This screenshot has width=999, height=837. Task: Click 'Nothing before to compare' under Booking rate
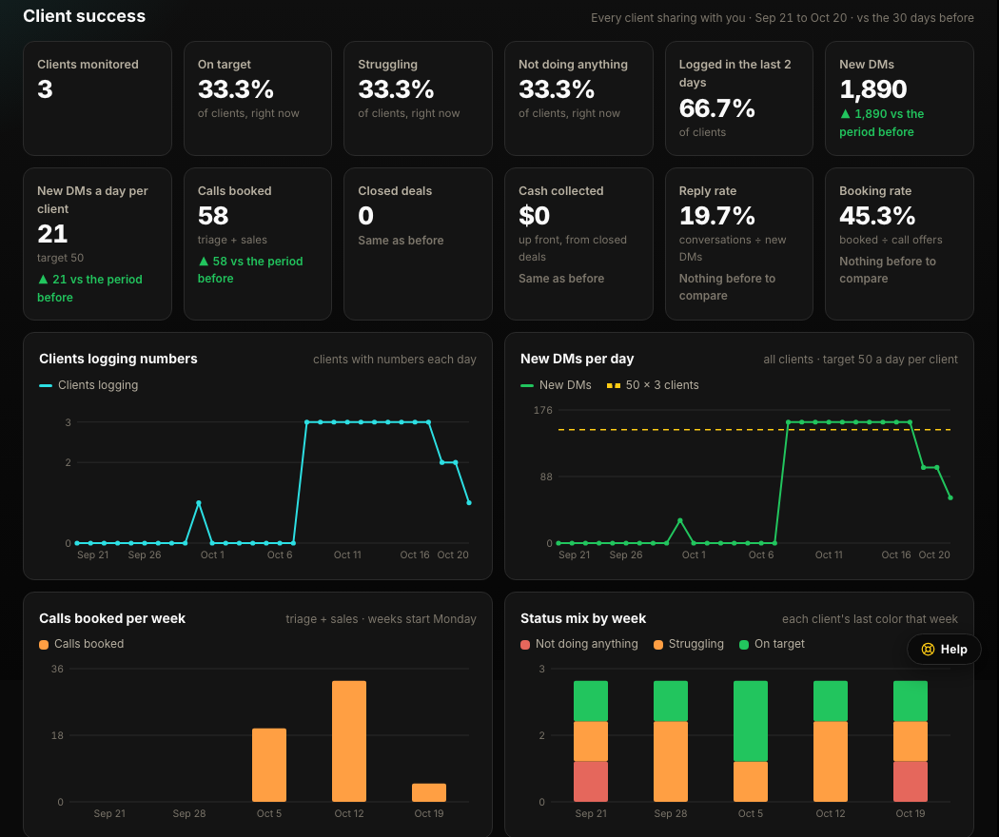887,270
